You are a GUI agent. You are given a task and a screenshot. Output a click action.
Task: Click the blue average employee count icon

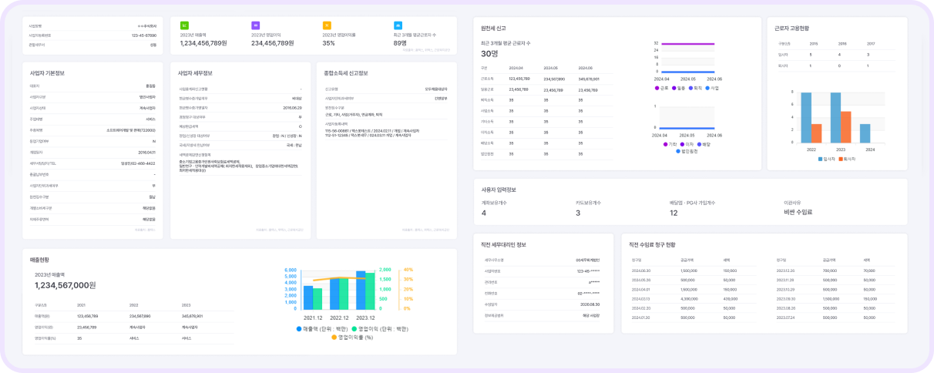pos(397,25)
